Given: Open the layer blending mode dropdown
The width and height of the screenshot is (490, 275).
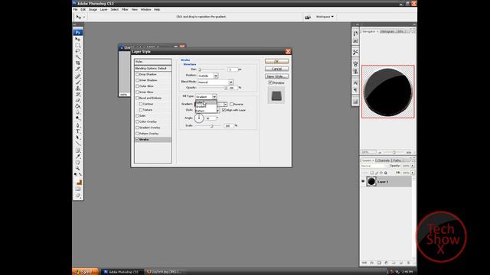Looking at the screenshot, I should pyautogui.click(x=374, y=166).
